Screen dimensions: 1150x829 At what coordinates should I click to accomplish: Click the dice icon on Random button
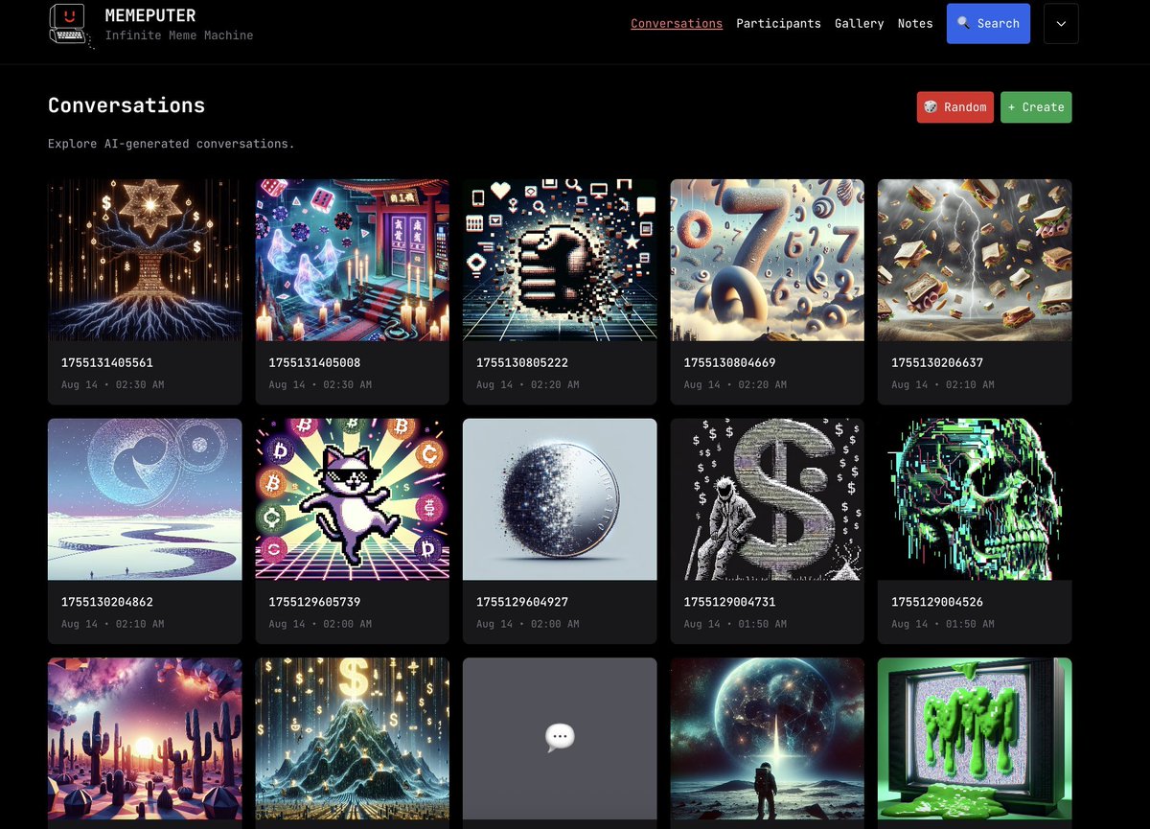(931, 107)
